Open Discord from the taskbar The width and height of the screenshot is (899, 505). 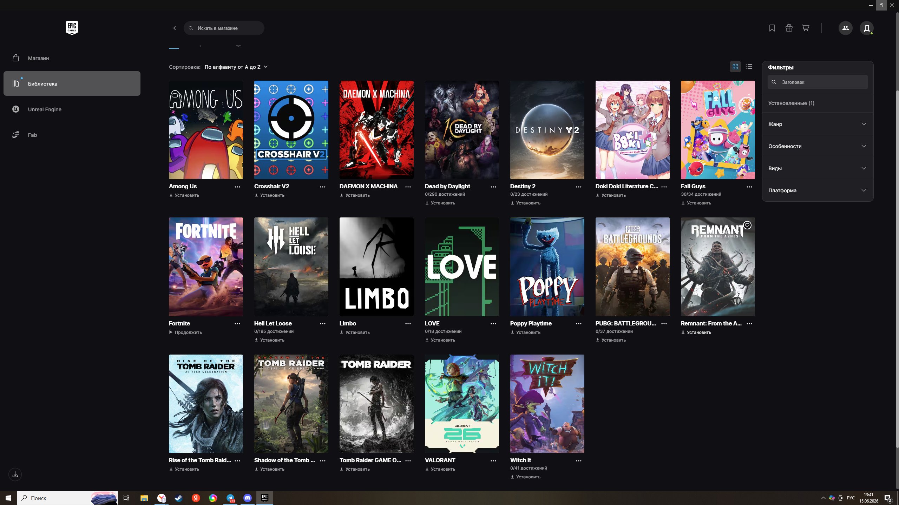coord(247,498)
